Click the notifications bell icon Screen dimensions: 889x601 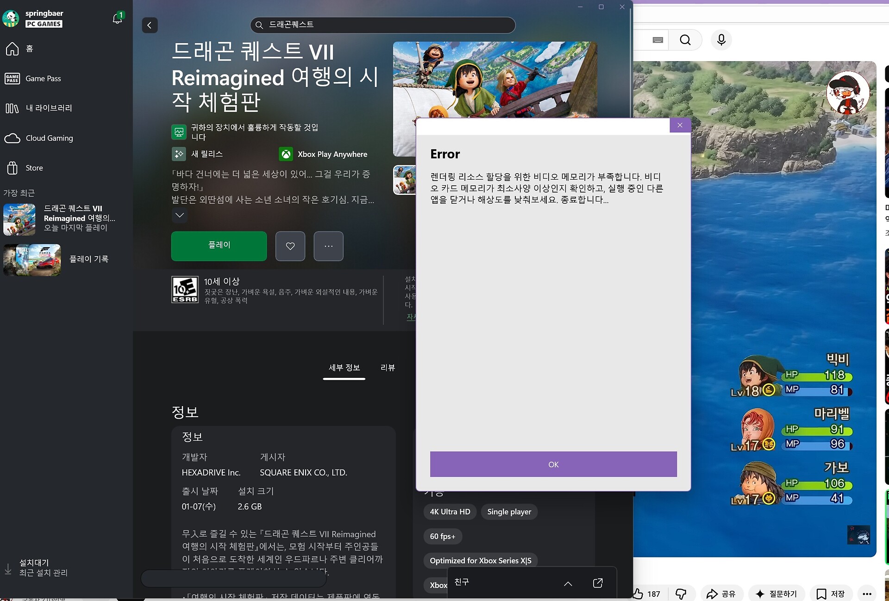[x=118, y=18]
